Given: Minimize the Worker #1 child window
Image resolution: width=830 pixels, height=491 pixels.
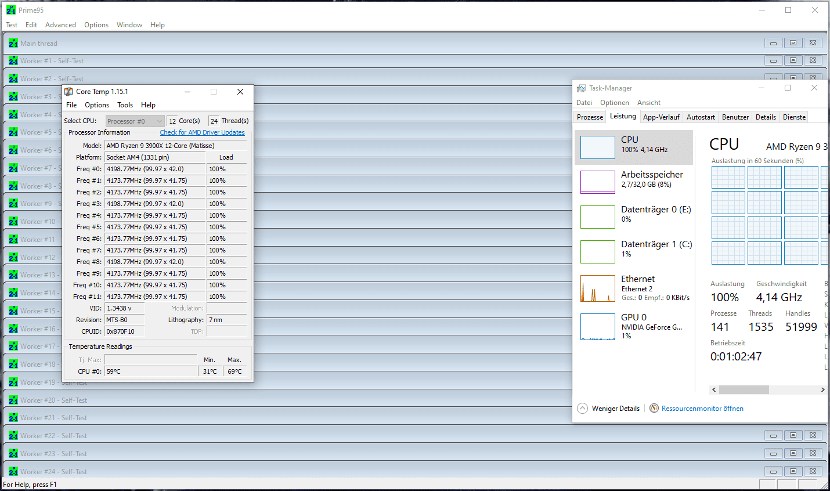Looking at the screenshot, I should coord(773,60).
